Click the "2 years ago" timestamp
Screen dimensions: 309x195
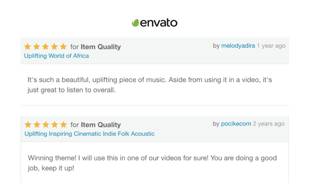coord(269,124)
